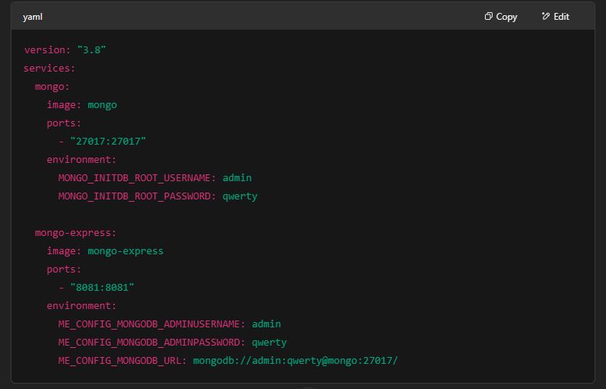Screen dimensions: 606x389
Task: Click the image: mongo line
Action: point(82,105)
